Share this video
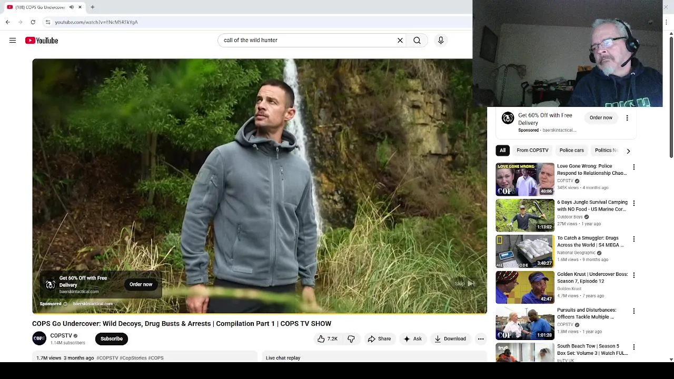 point(379,339)
